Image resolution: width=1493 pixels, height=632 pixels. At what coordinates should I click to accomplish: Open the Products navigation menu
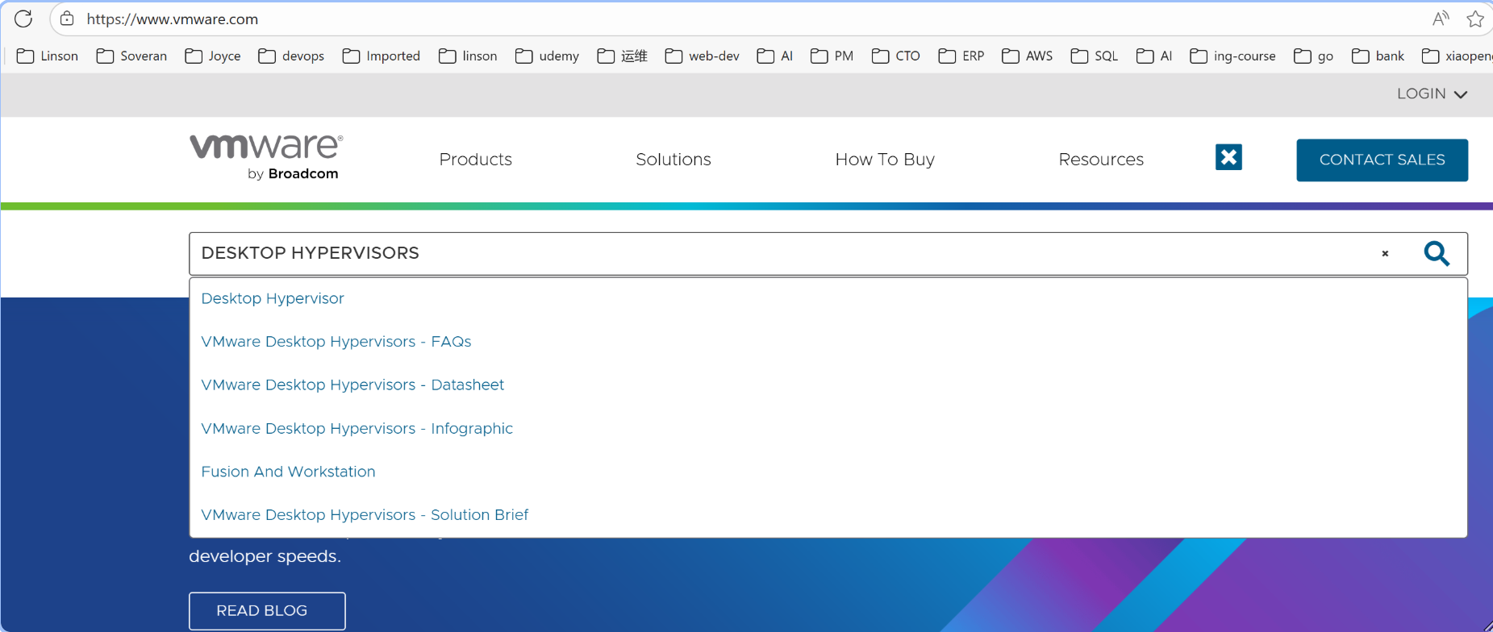pyautogui.click(x=475, y=160)
